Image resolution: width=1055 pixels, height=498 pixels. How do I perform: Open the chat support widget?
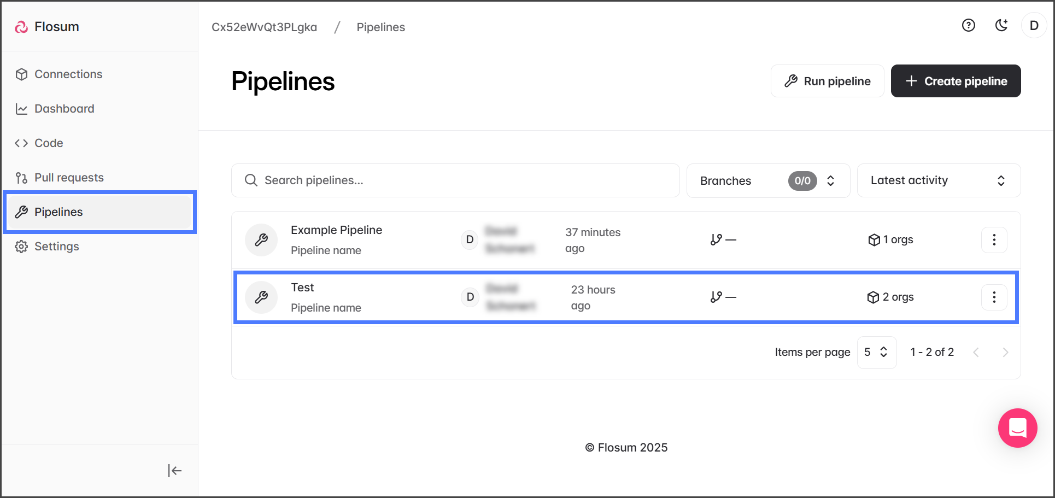[1017, 428]
